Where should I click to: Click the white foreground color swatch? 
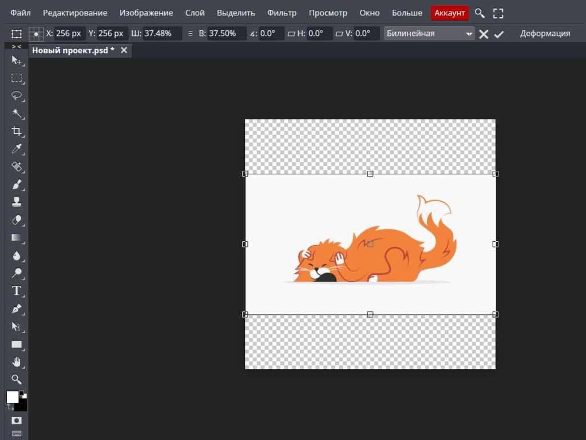pyautogui.click(x=12, y=397)
